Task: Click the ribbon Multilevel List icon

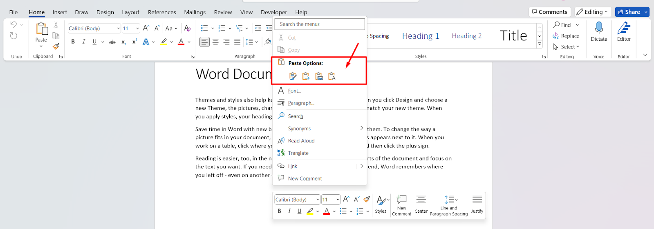Action: point(240,28)
